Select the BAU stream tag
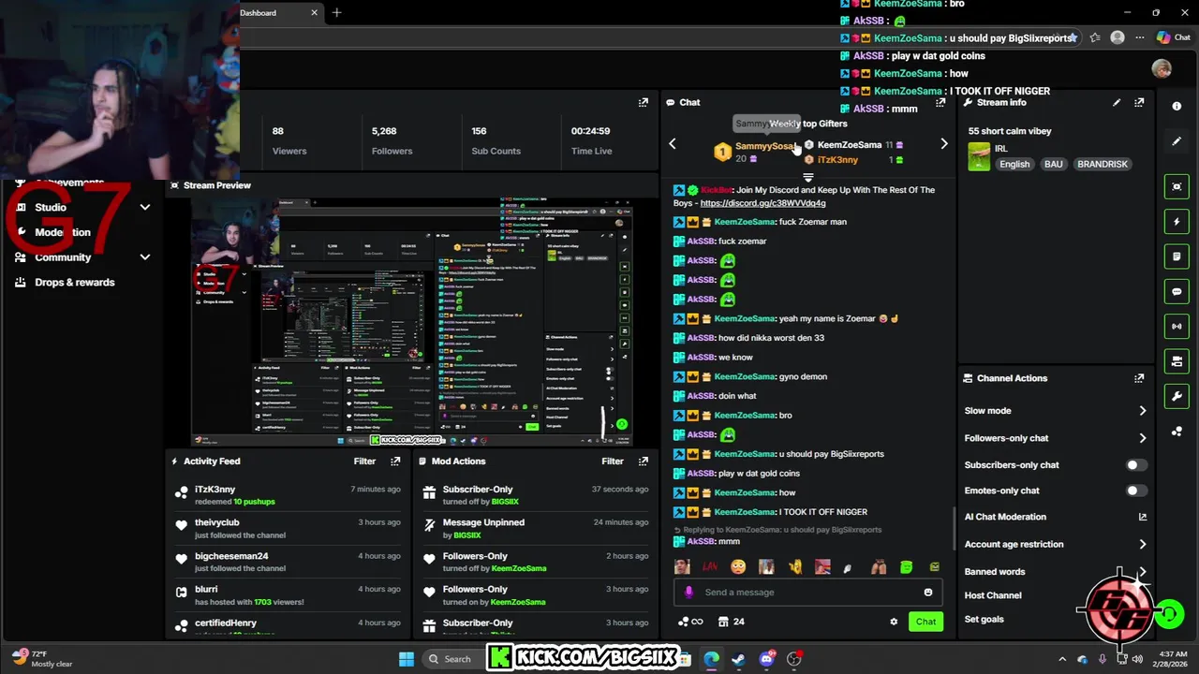 click(x=1054, y=164)
